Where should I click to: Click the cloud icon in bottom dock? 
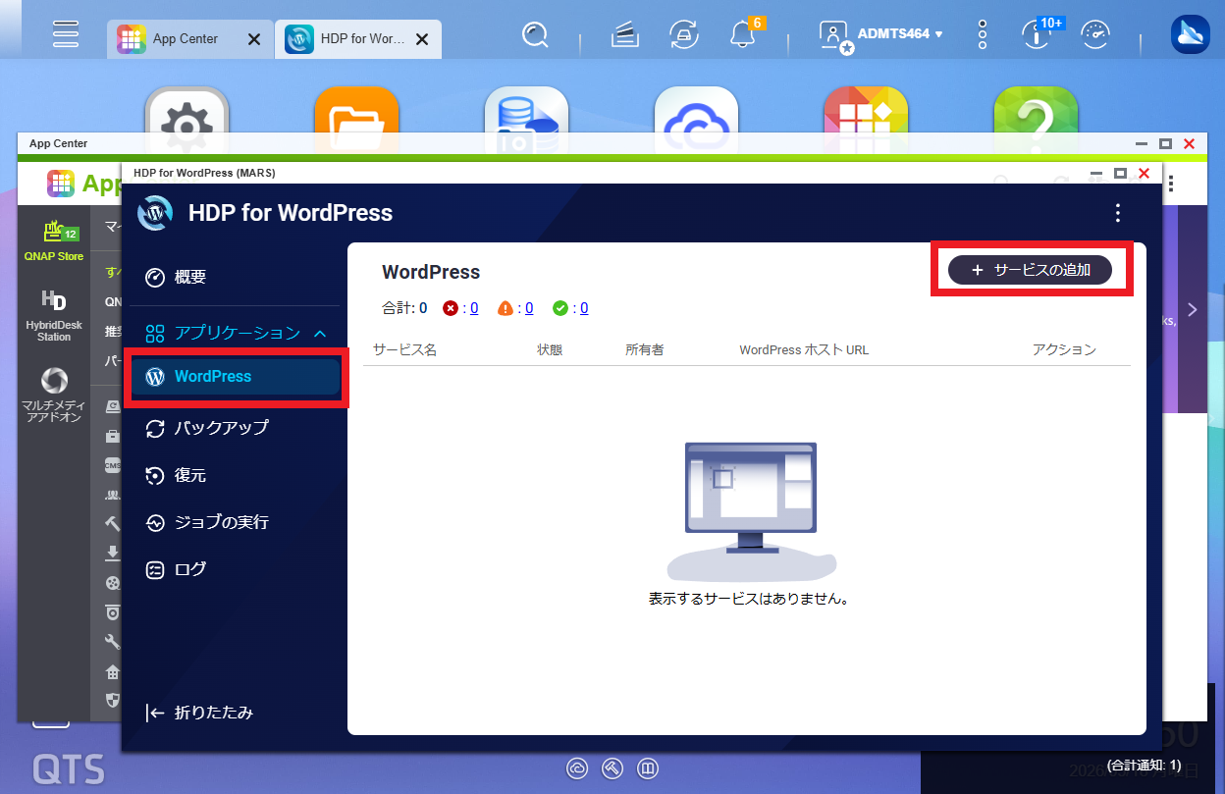click(577, 768)
